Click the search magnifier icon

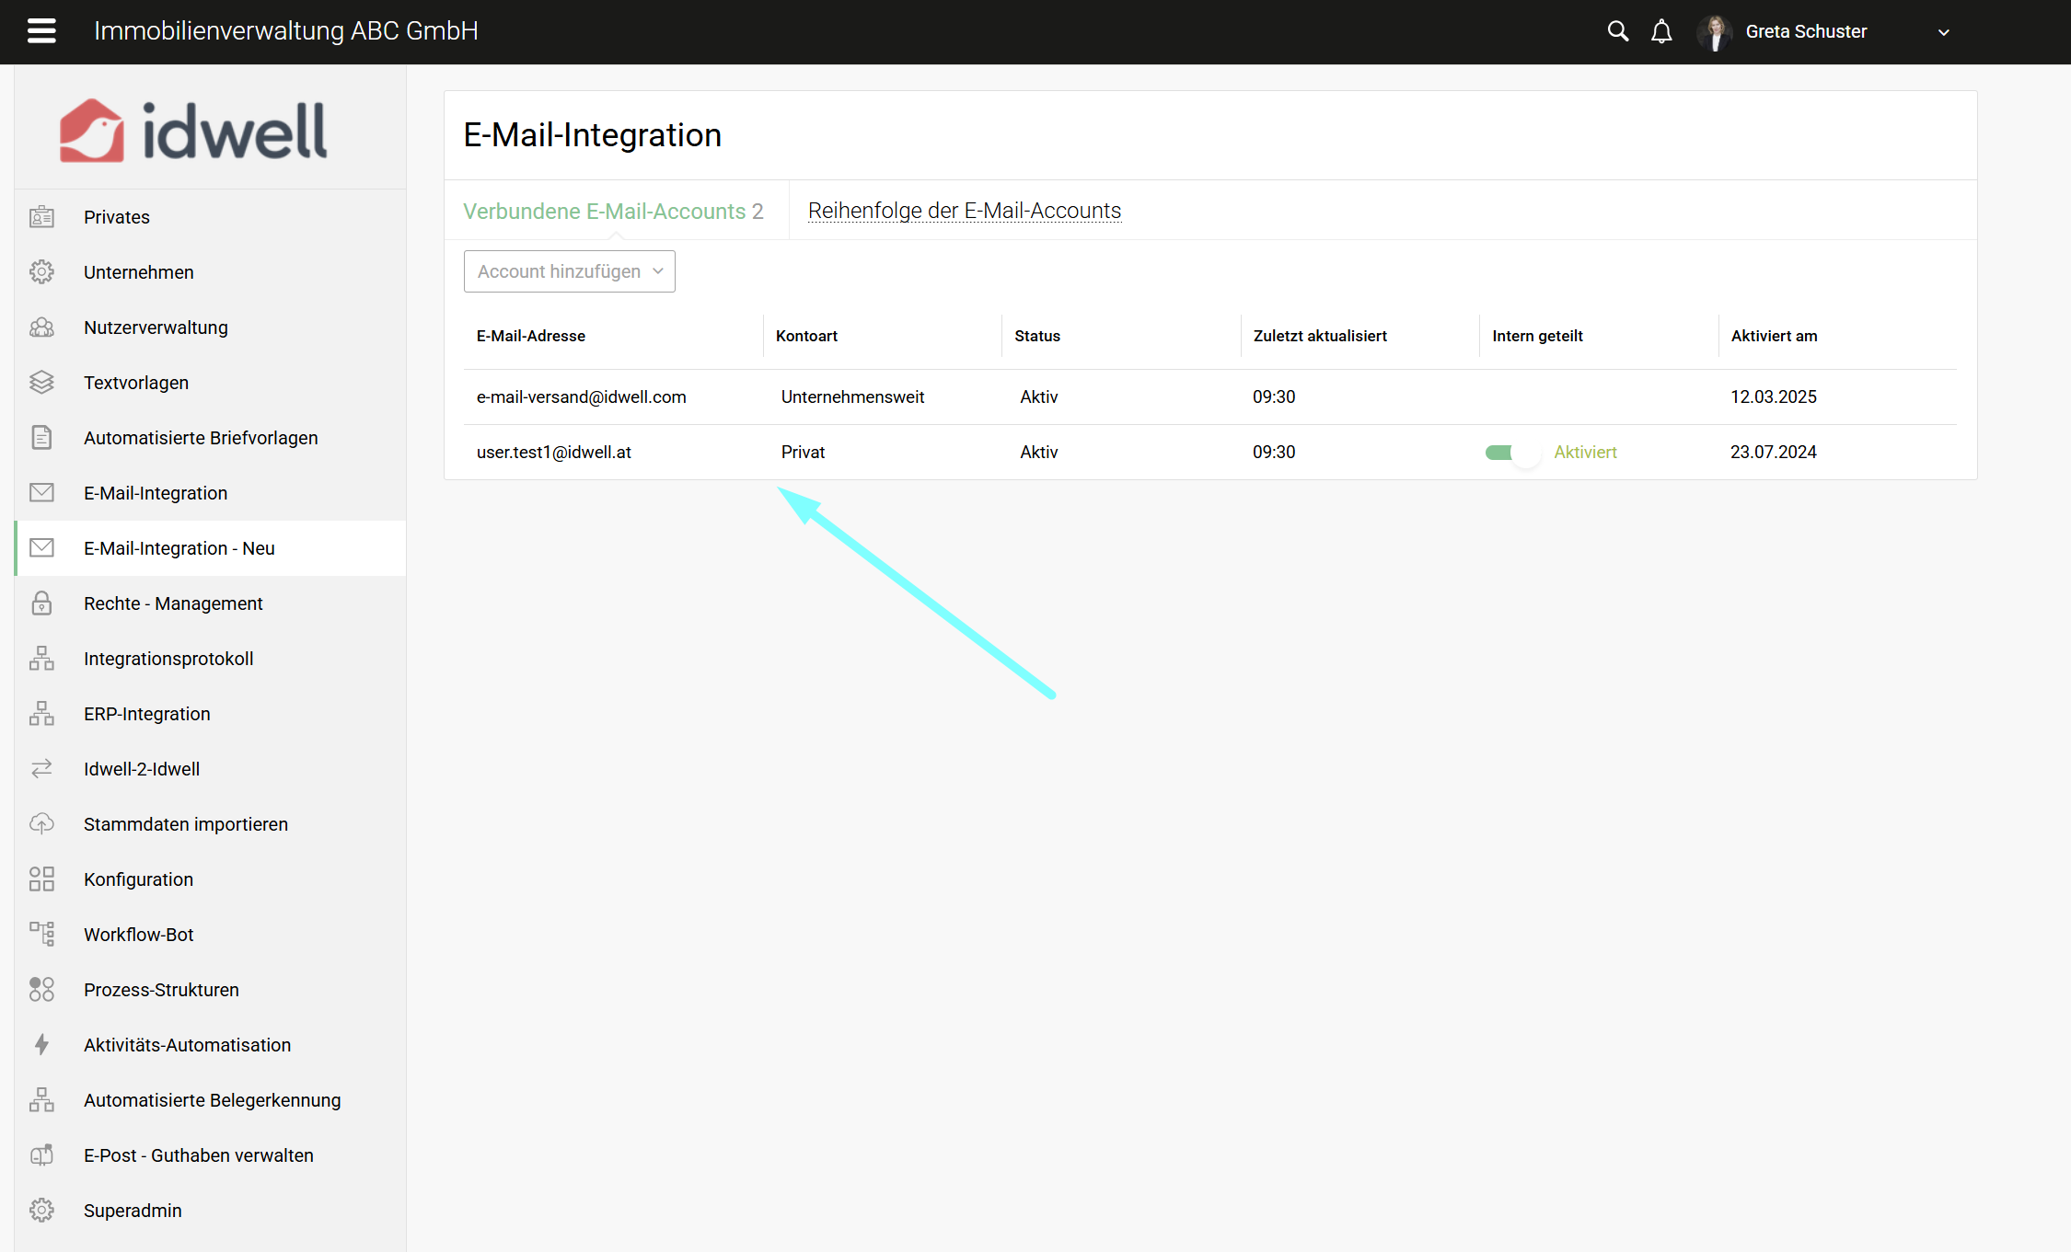(1617, 31)
